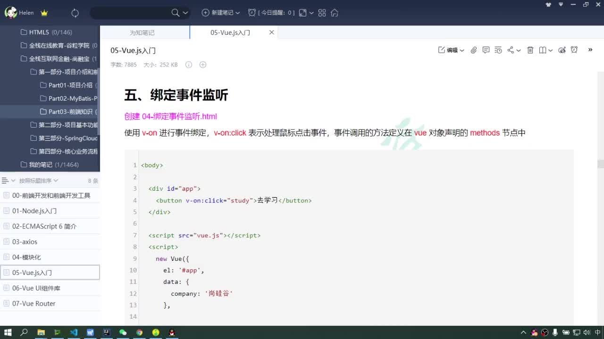Click the reading mode book icon
Screen dimensions: 604x339
pos(543,50)
